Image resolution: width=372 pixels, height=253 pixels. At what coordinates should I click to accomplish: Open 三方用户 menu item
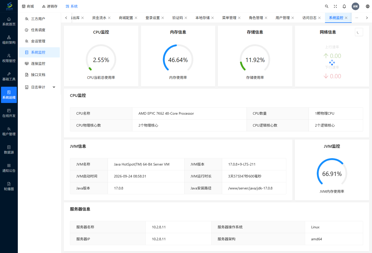[39, 19]
